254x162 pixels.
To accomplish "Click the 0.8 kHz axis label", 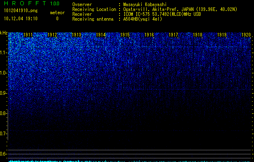I will (x=4, y=113).
